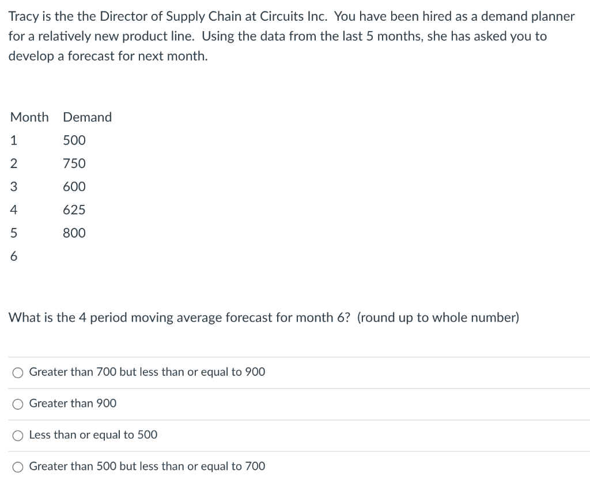This screenshot has width=590, height=480.
Task: Click the demand value 600 for month 3
Action: (74, 186)
